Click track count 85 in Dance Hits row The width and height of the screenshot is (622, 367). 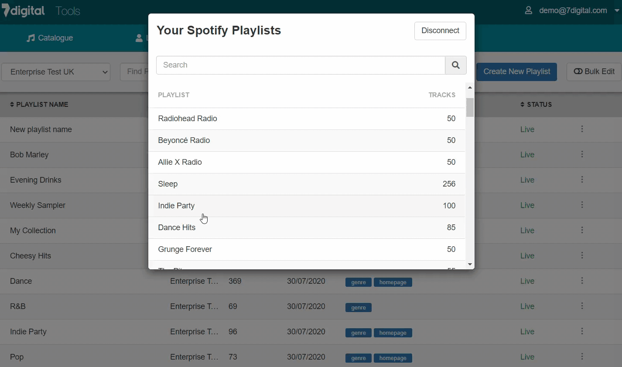tap(451, 228)
